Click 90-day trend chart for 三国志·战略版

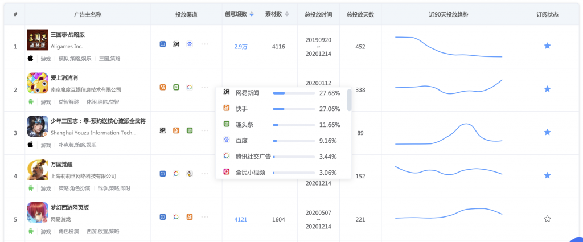click(x=449, y=47)
